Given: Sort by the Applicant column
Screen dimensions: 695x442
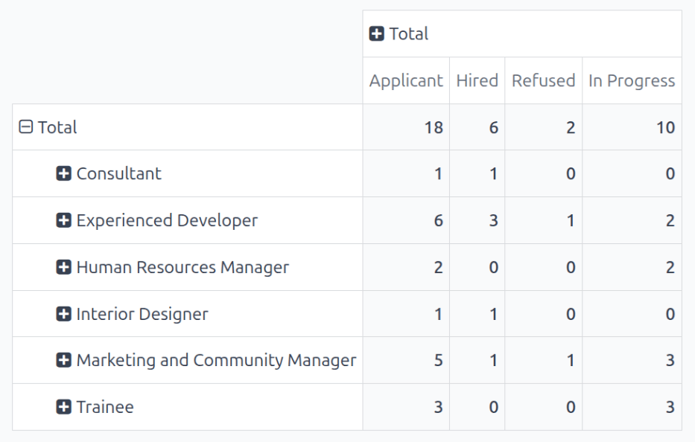Looking at the screenshot, I should point(405,80).
